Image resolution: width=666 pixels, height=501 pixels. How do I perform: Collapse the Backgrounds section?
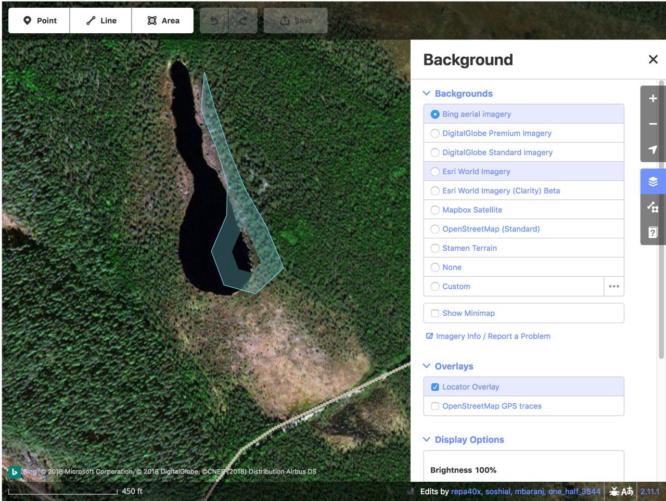tap(458, 94)
